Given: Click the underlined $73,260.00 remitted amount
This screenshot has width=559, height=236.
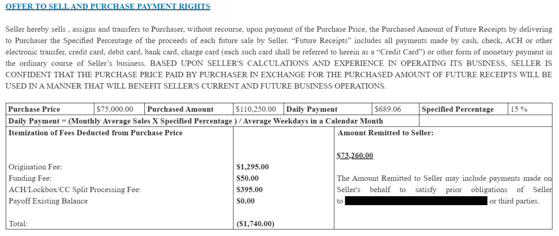Looking at the screenshot, I should click(x=355, y=155).
